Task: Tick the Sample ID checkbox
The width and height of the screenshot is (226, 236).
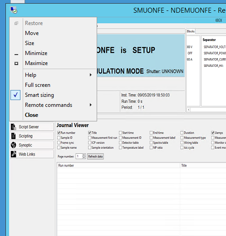Action: point(59,138)
